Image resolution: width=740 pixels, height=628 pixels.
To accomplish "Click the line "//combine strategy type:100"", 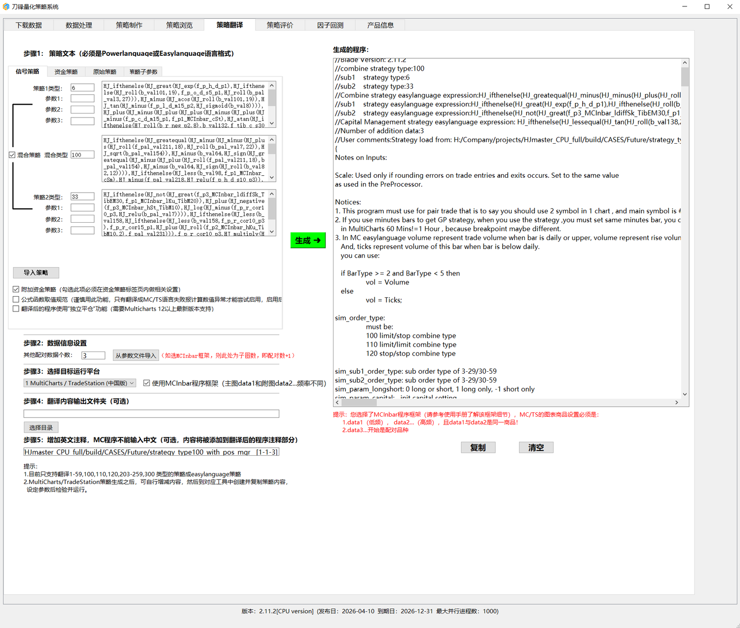I will [x=379, y=69].
